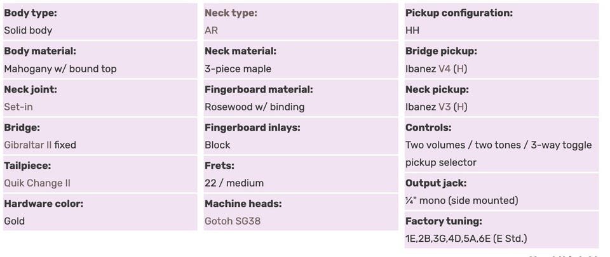Click the Rosewood w/ binding value
Viewport: 610px width, 257px height.
click(254, 107)
